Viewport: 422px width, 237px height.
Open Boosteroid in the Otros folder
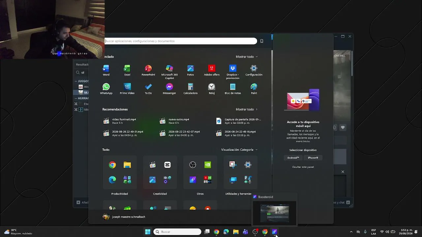[193, 180]
